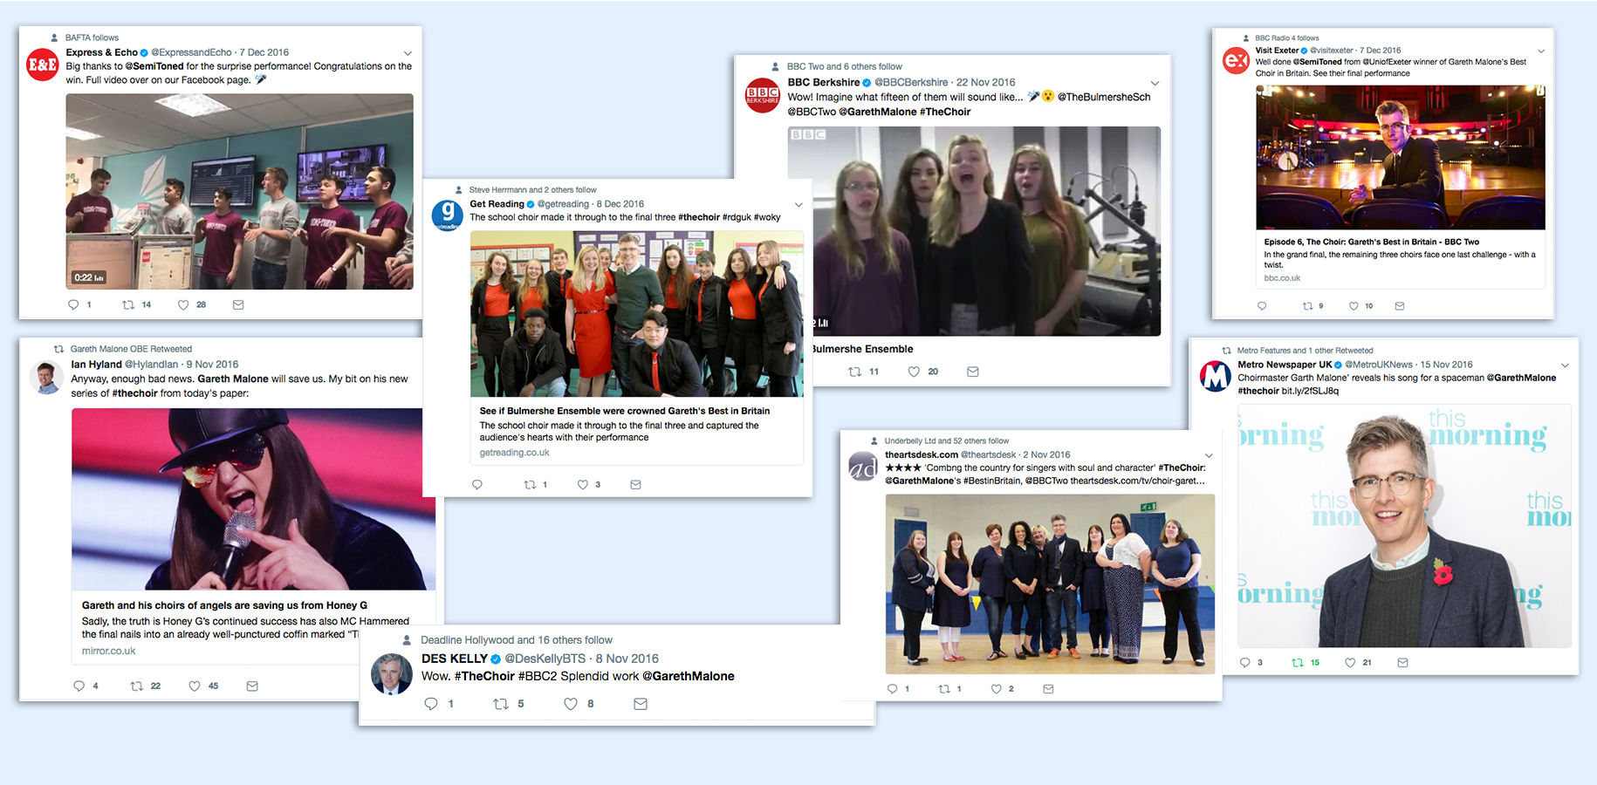Open the @GarethMalone mention in DES KELLY tweet
The height and width of the screenshot is (785, 1597).
(x=689, y=676)
